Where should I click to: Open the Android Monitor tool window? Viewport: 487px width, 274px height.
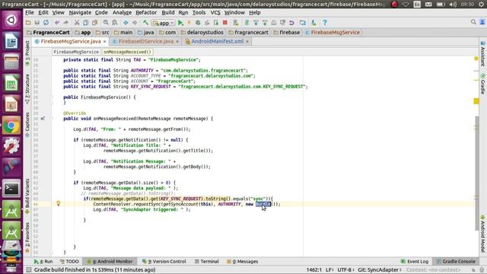tap(110, 262)
